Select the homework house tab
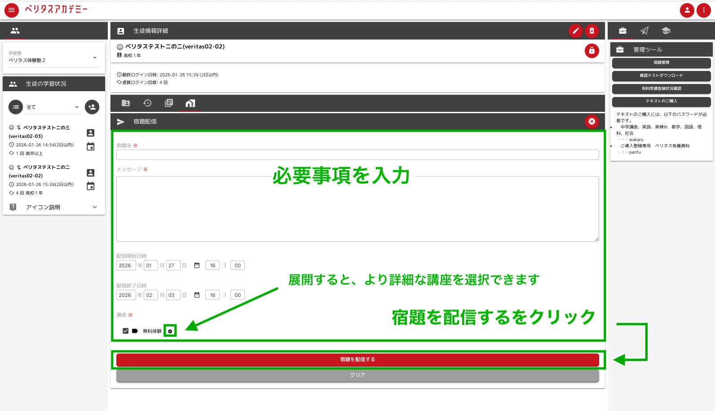Viewport: 715px width, 411px height. [x=190, y=103]
